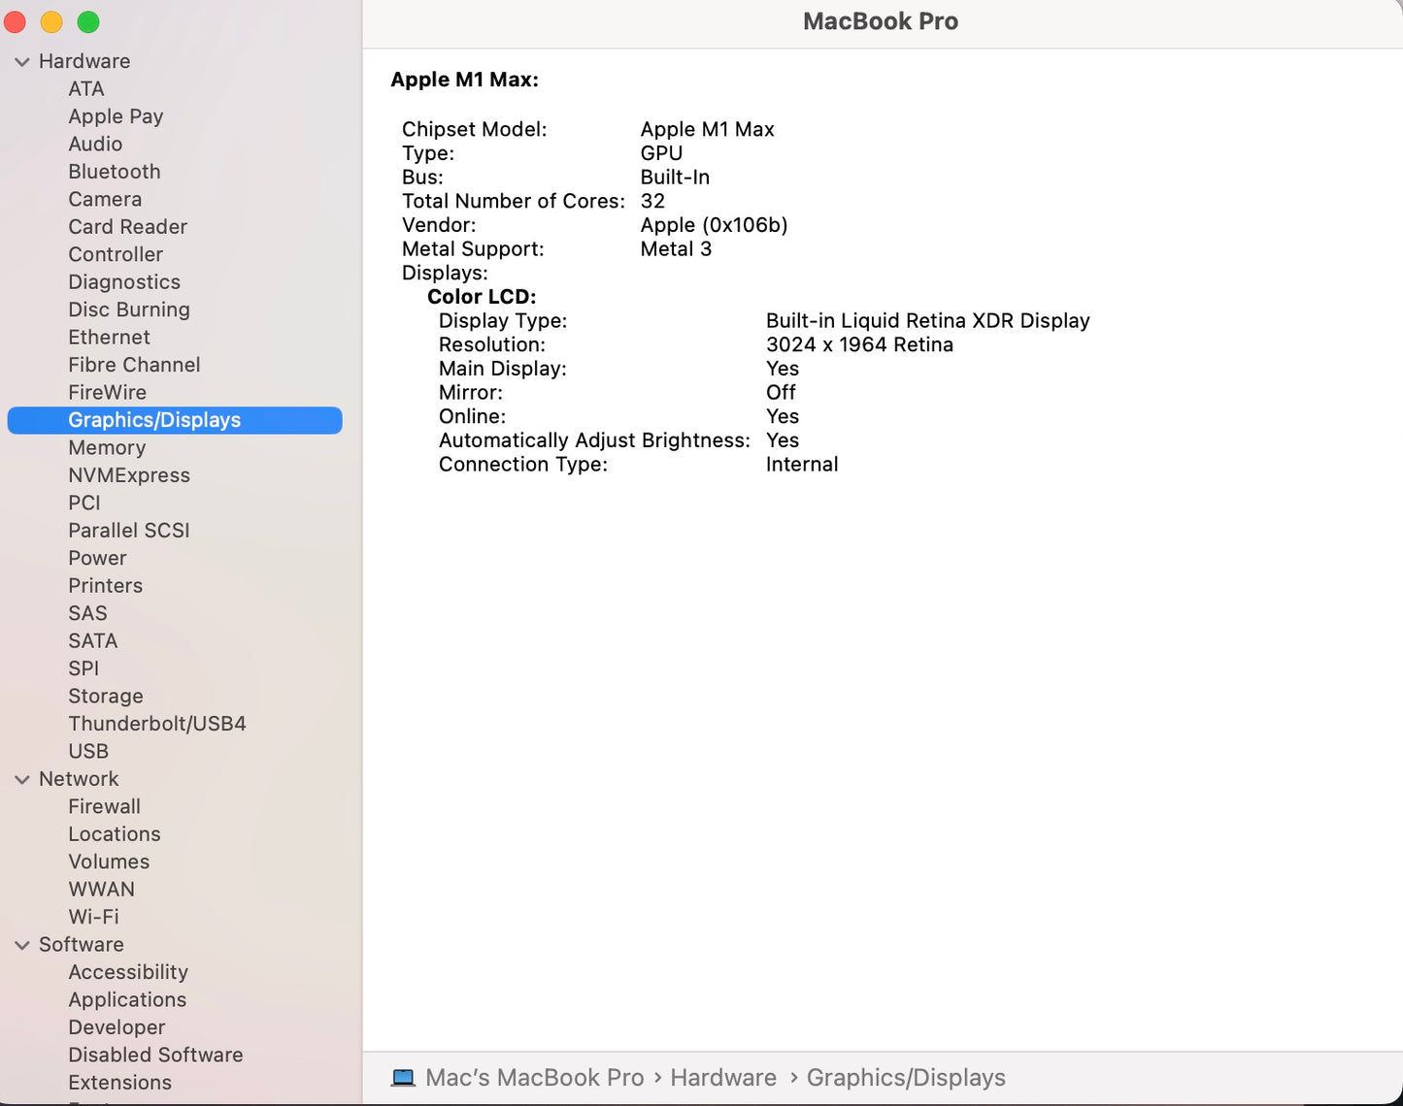Select Power in the sidebar
1403x1106 pixels.
pos(97,559)
